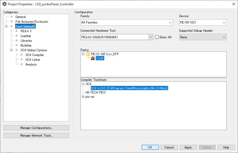
Task: Click the bullet icon beside XC8 Compiler
Action: click(22, 55)
